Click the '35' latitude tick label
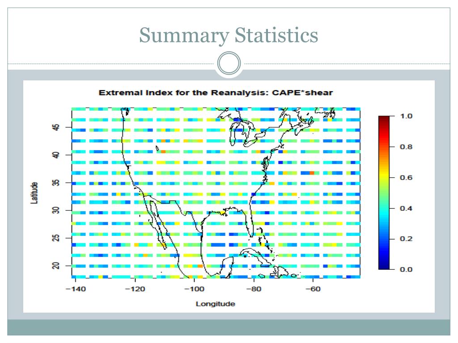The image size is (458, 343). pyautogui.click(x=55, y=183)
